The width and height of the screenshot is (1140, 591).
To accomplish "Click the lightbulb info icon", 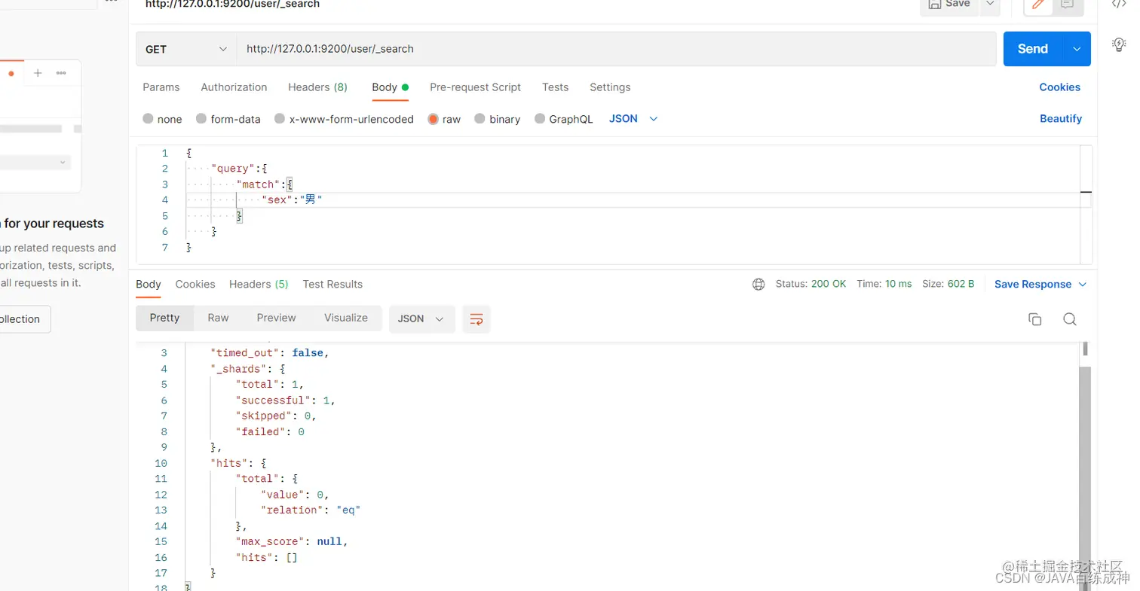I will (1119, 45).
